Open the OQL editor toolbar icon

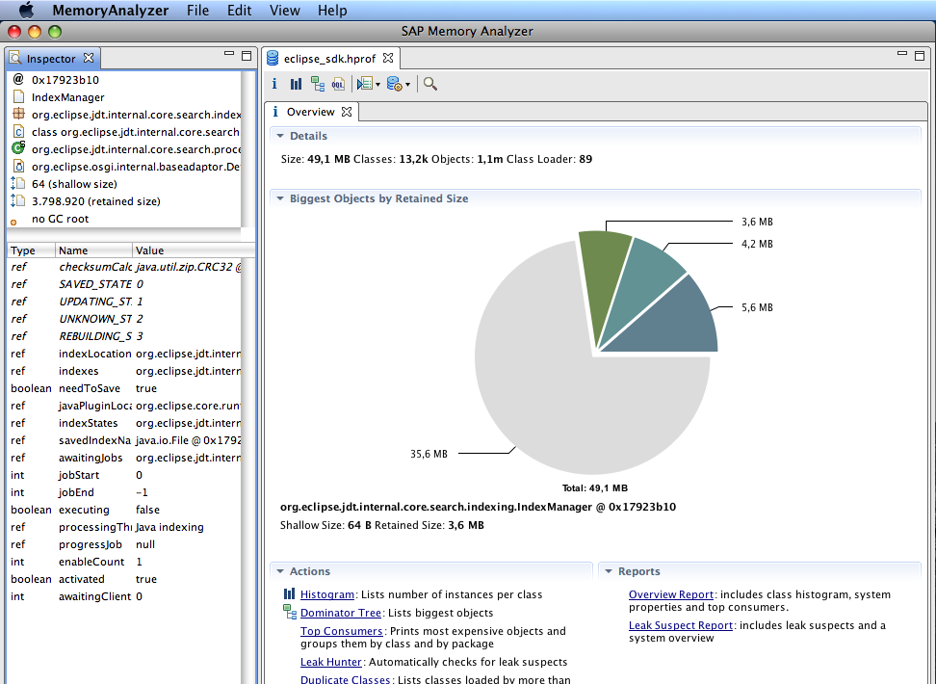(338, 84)
